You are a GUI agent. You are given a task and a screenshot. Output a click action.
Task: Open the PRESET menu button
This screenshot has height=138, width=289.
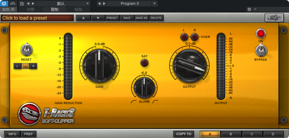point(112,18)
